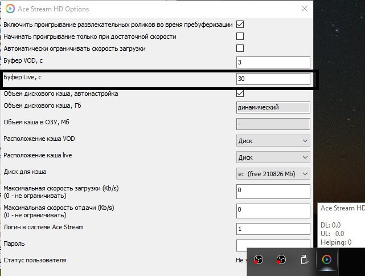Viewport: 365px width, 276px height.
Task: Click the 'Расположение кэша VOD' label
Action: coord(39,139)
